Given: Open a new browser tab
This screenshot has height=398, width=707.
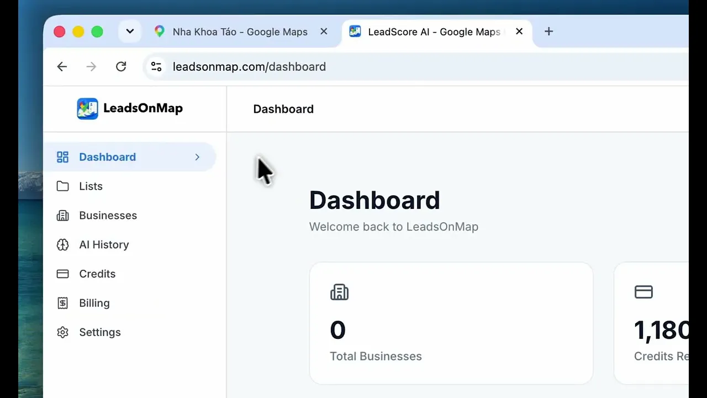Looking at the screenshot, I should (x=548, y=32).
